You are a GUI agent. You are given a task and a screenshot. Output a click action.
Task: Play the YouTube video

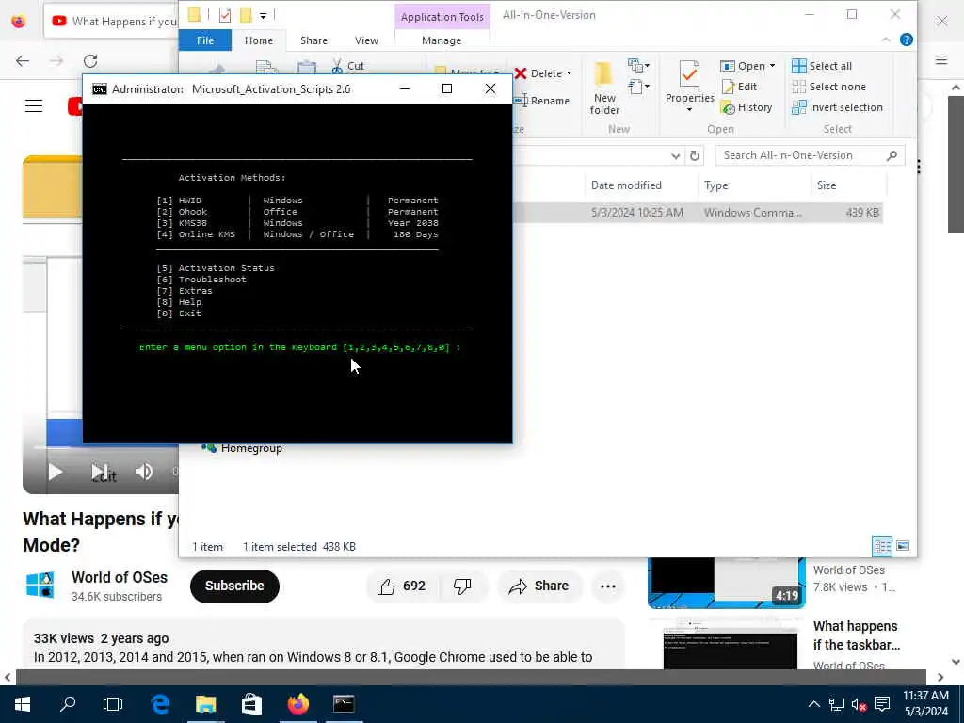click(x=55, y=473)
